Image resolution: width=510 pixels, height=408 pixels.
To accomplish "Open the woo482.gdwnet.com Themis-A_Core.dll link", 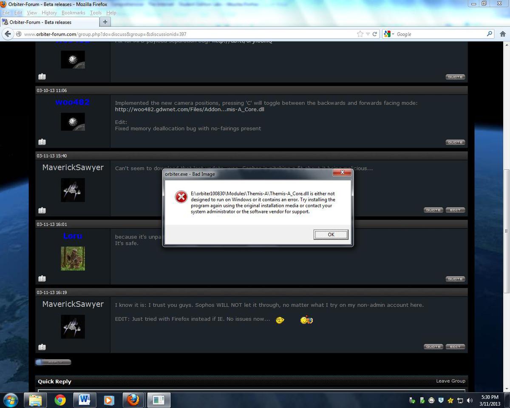I will [x=190, y=109].
